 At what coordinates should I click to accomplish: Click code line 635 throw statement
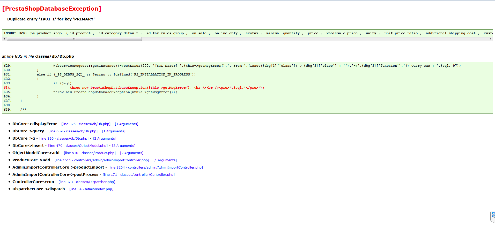click(x=115, y=92)
